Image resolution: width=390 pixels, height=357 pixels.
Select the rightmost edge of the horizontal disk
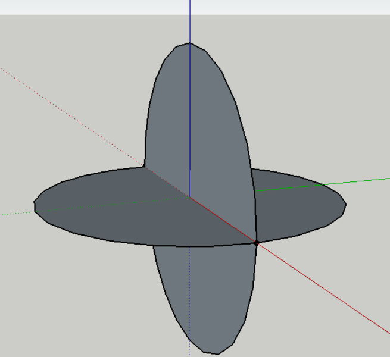click(345, 204)
